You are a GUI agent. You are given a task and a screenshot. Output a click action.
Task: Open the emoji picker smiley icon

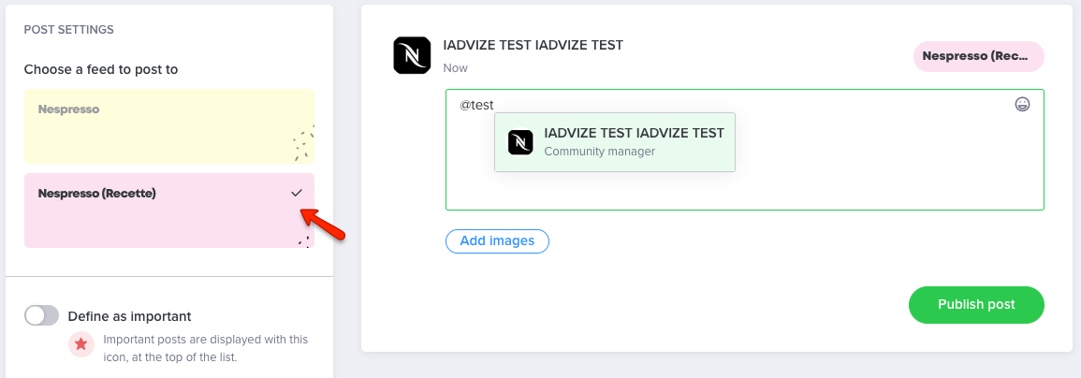(1022, 104)
